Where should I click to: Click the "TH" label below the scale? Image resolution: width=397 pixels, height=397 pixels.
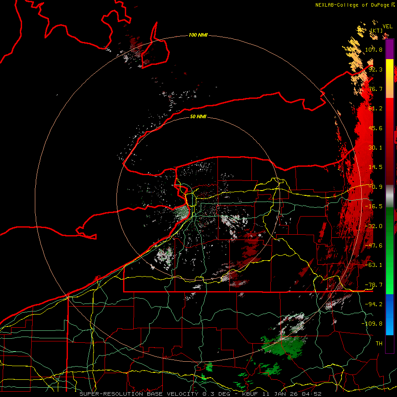point(379,344)
